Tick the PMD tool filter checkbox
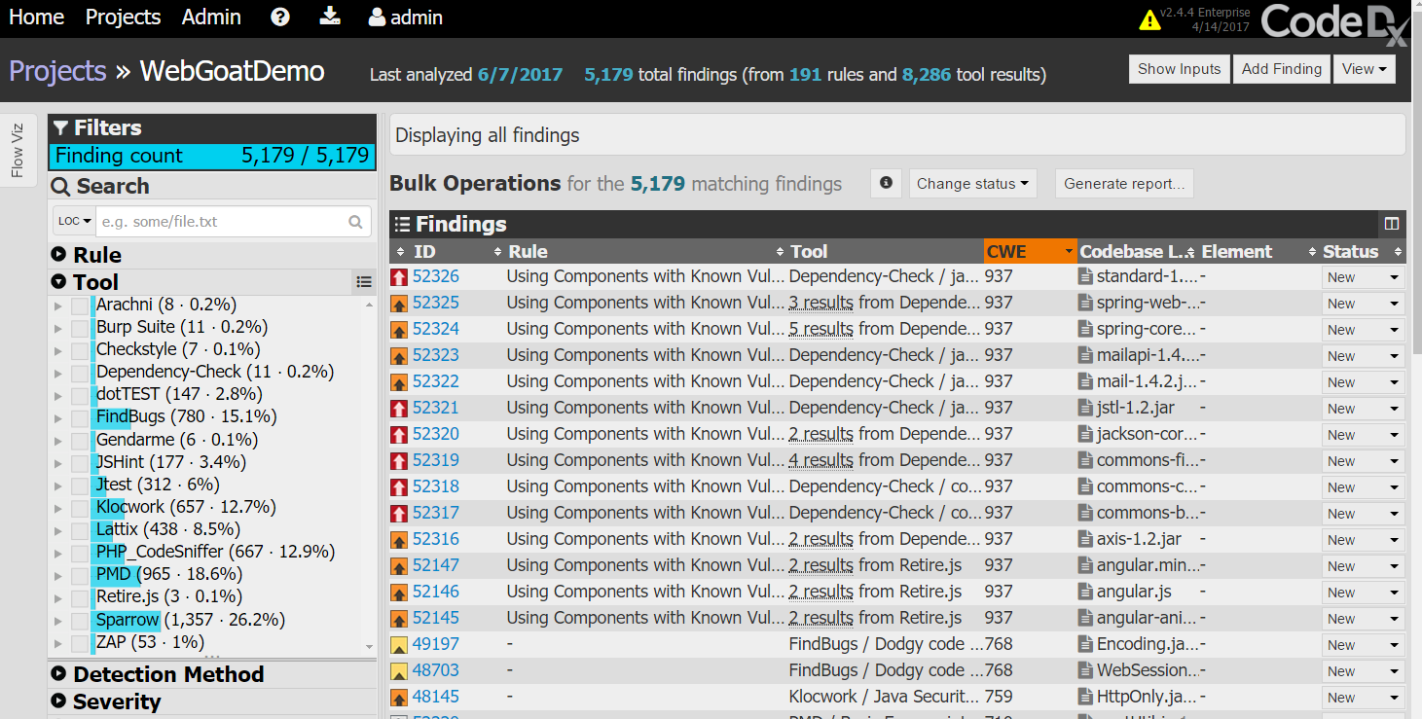Screen dimensions: 1422x719 [x=80, y=575]
